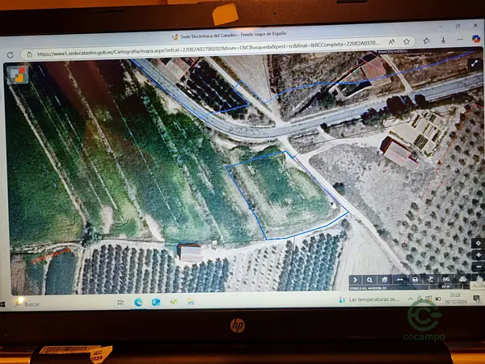Viewport: 485px width, 364px height.
Task: Click the print map icon
Action: click(x=415, y=278)
